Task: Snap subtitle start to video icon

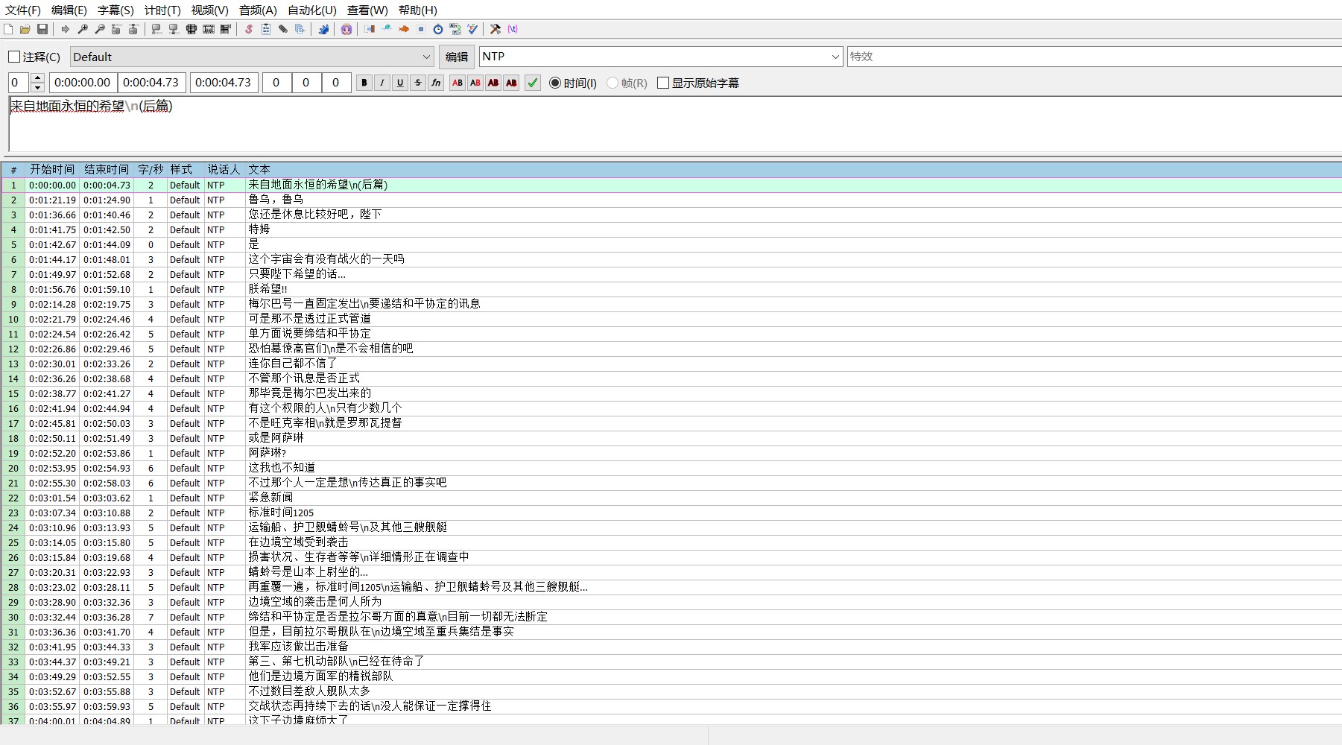Action: tap(156, 29)
